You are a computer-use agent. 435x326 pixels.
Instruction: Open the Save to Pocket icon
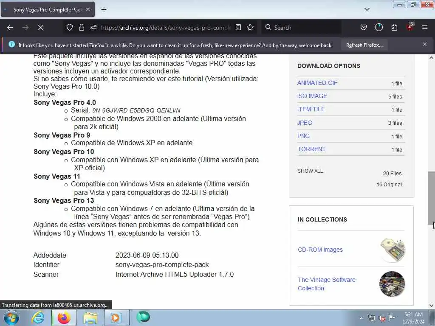tap(364, 28)
